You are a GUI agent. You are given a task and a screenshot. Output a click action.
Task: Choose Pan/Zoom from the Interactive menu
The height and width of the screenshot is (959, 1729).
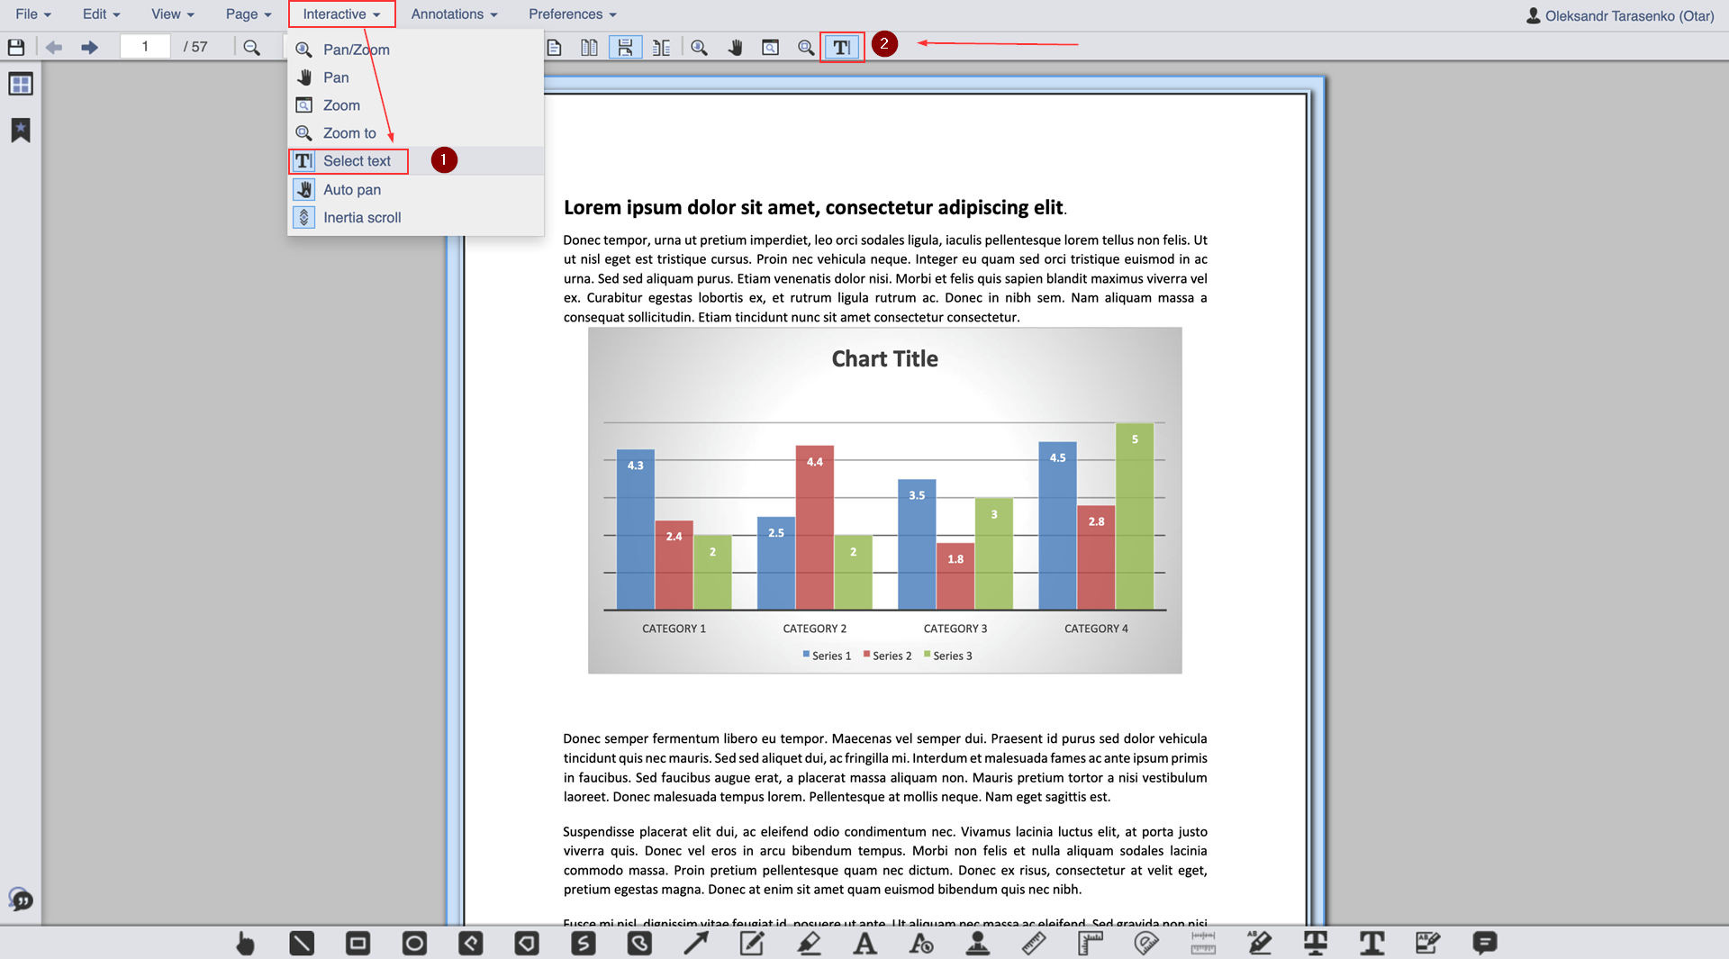356,50
